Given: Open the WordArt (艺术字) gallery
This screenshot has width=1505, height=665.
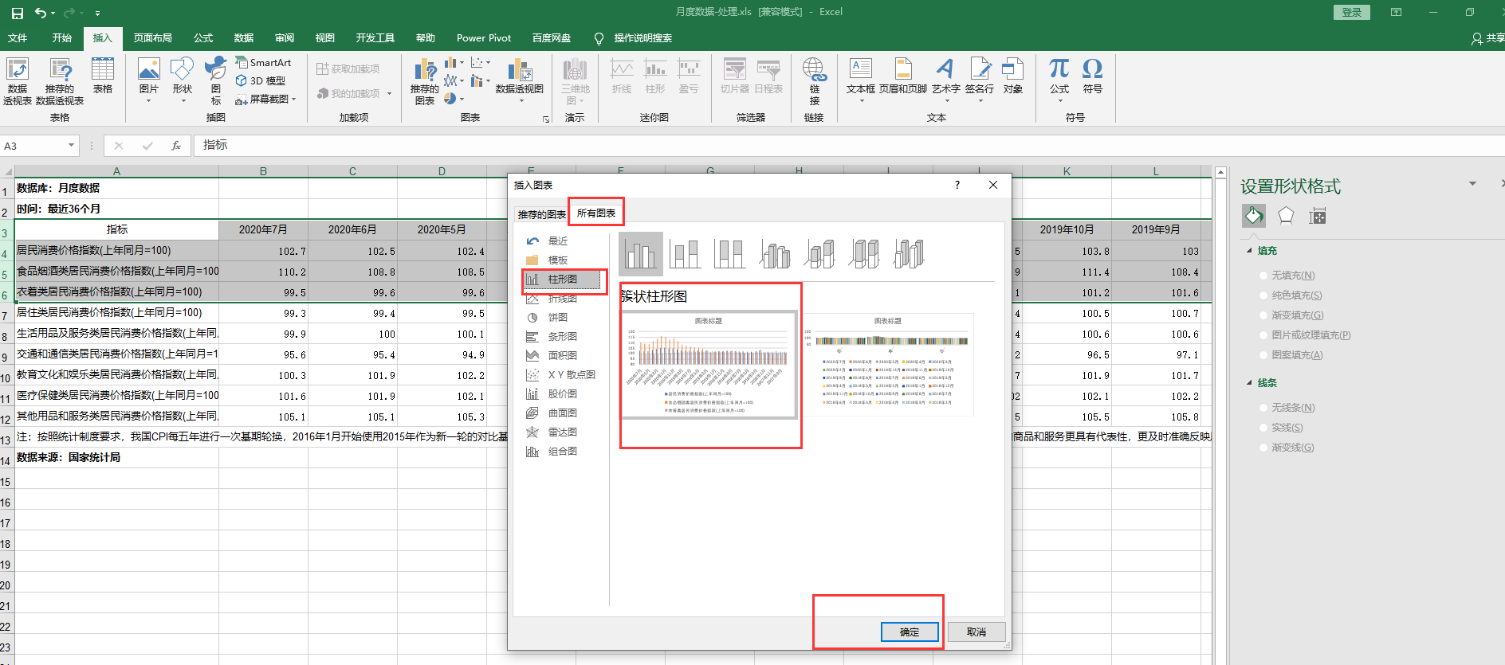Looking at the screenshot, I should (x=945, y=80).
